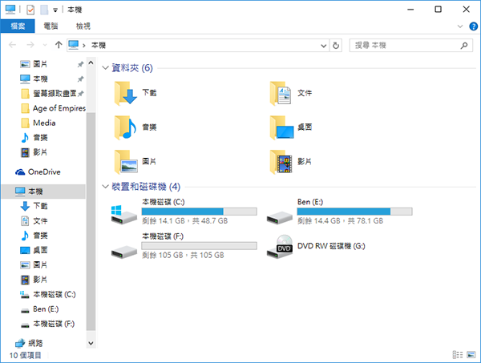Image resolution: width=481 pixels, height=363 pixels.
Task: Open OneDrive in navigation pane
Action: (38, 172)
